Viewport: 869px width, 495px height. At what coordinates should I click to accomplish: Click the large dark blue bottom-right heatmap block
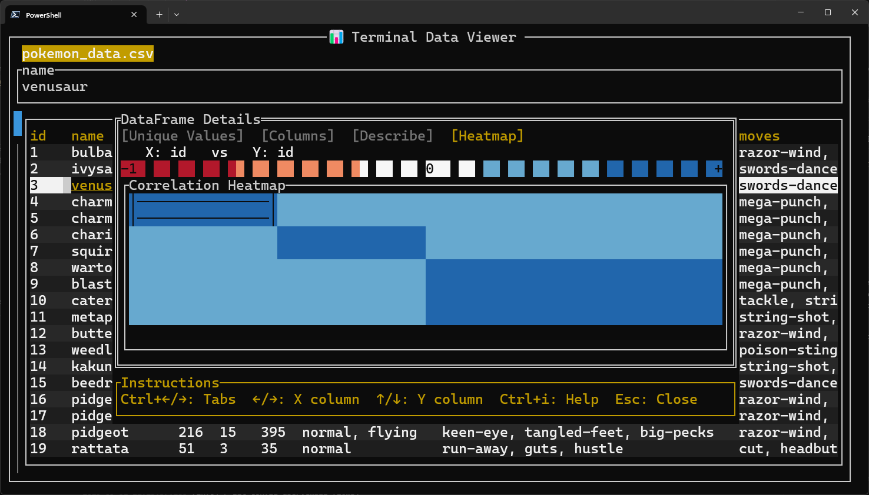coord(574,292)
